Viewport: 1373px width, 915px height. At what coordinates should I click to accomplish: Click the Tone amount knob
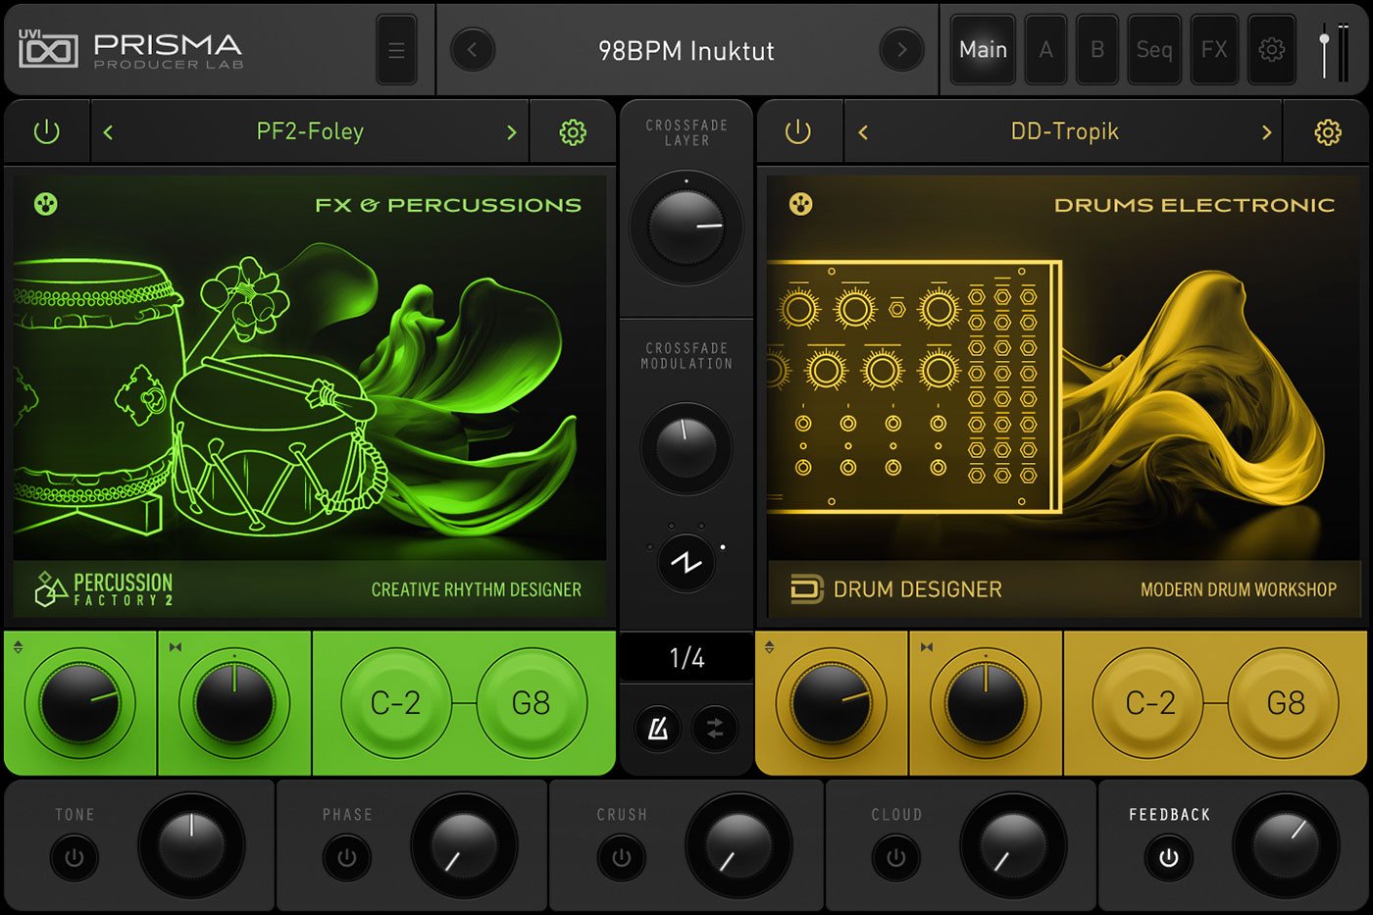[x=191, y=845]
